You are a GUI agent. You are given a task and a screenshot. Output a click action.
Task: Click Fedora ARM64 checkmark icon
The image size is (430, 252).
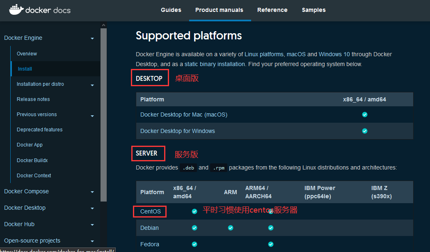[271, 244]
